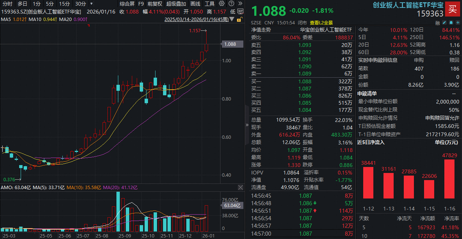
Task: Activate 超级叠加 overlay mode
Action: (x=177, y=3)
